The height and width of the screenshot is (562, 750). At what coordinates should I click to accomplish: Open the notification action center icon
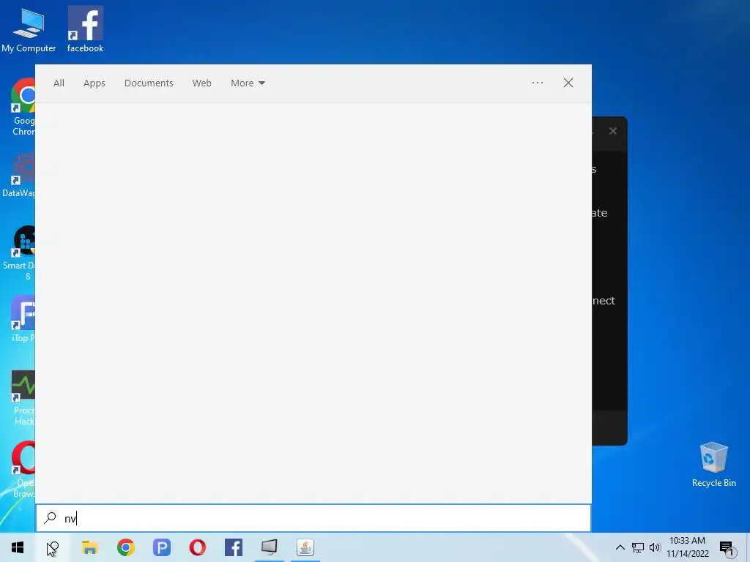point(727,548)
